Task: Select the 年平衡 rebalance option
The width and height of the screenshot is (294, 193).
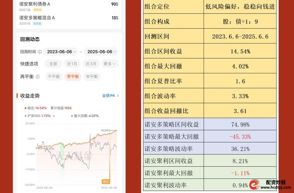Action: [x=92, y=76]
